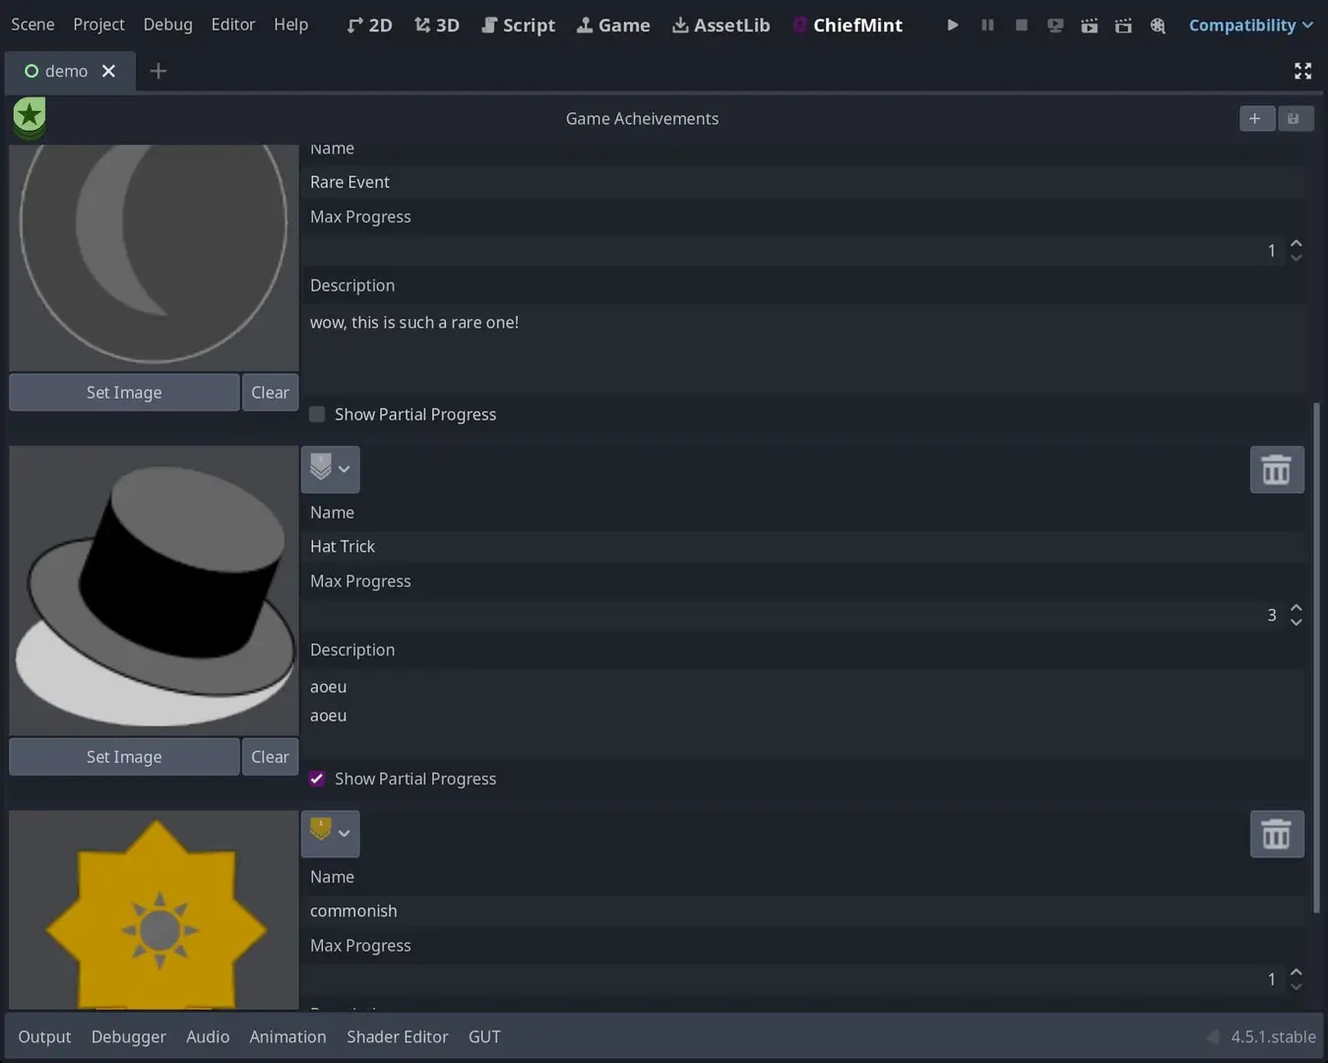Open the Hat Trick badge icon dropdown
Image resolution: width=1328 pixels, height=1063 pixels.
344,469
